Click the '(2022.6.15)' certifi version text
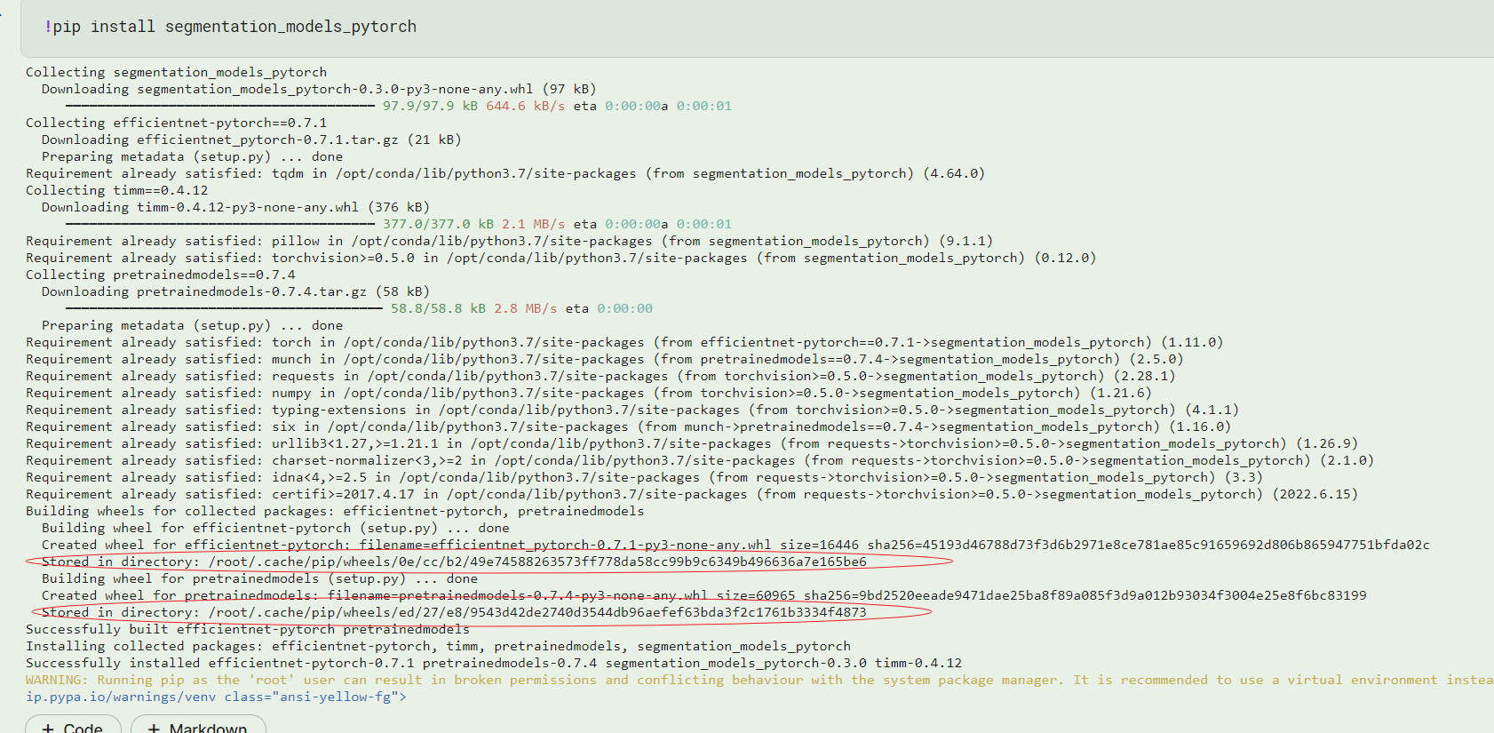 coord(1315,494)
